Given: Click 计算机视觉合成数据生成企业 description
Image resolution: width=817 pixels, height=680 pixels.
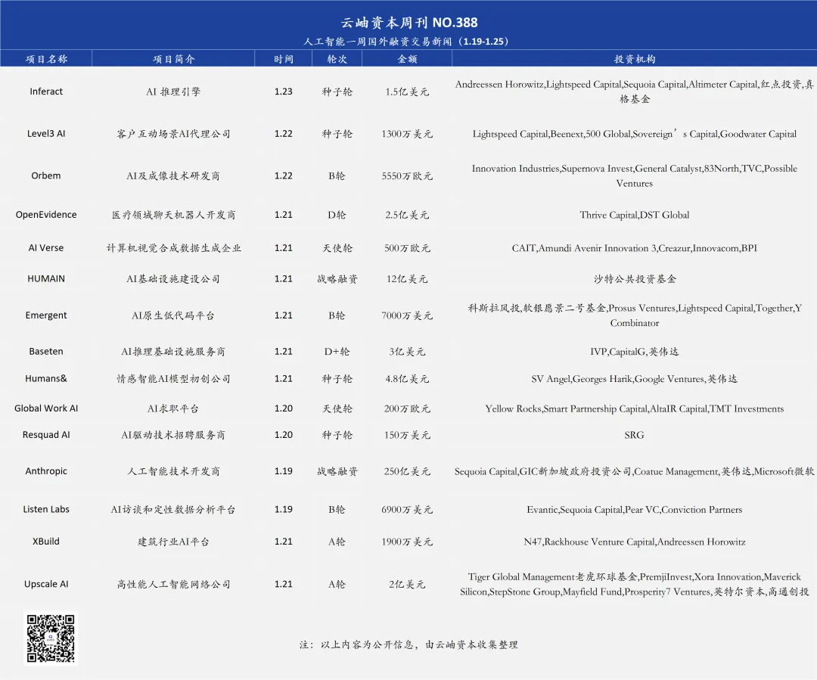Looking at the screenshot, I should tap(173, 248).
